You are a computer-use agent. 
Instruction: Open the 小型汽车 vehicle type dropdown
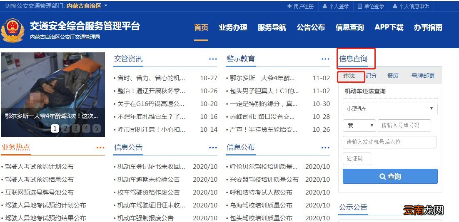click(x=390, y=109)
